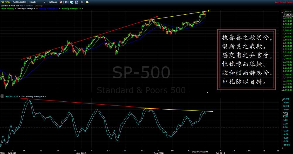Click the small triangle above MACD panel
This screenshot has height=154, width=293.
click(207, 92)
